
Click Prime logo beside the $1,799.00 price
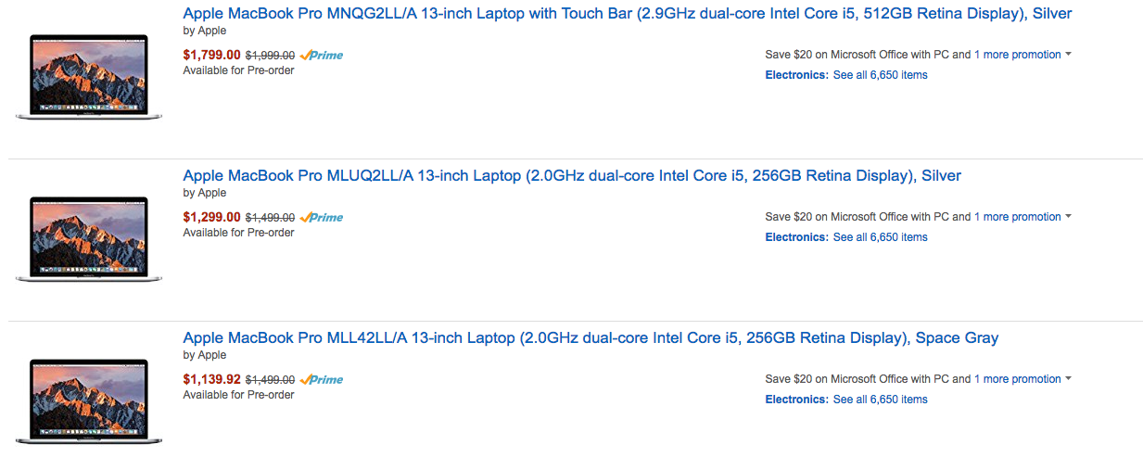coord(322,55)
